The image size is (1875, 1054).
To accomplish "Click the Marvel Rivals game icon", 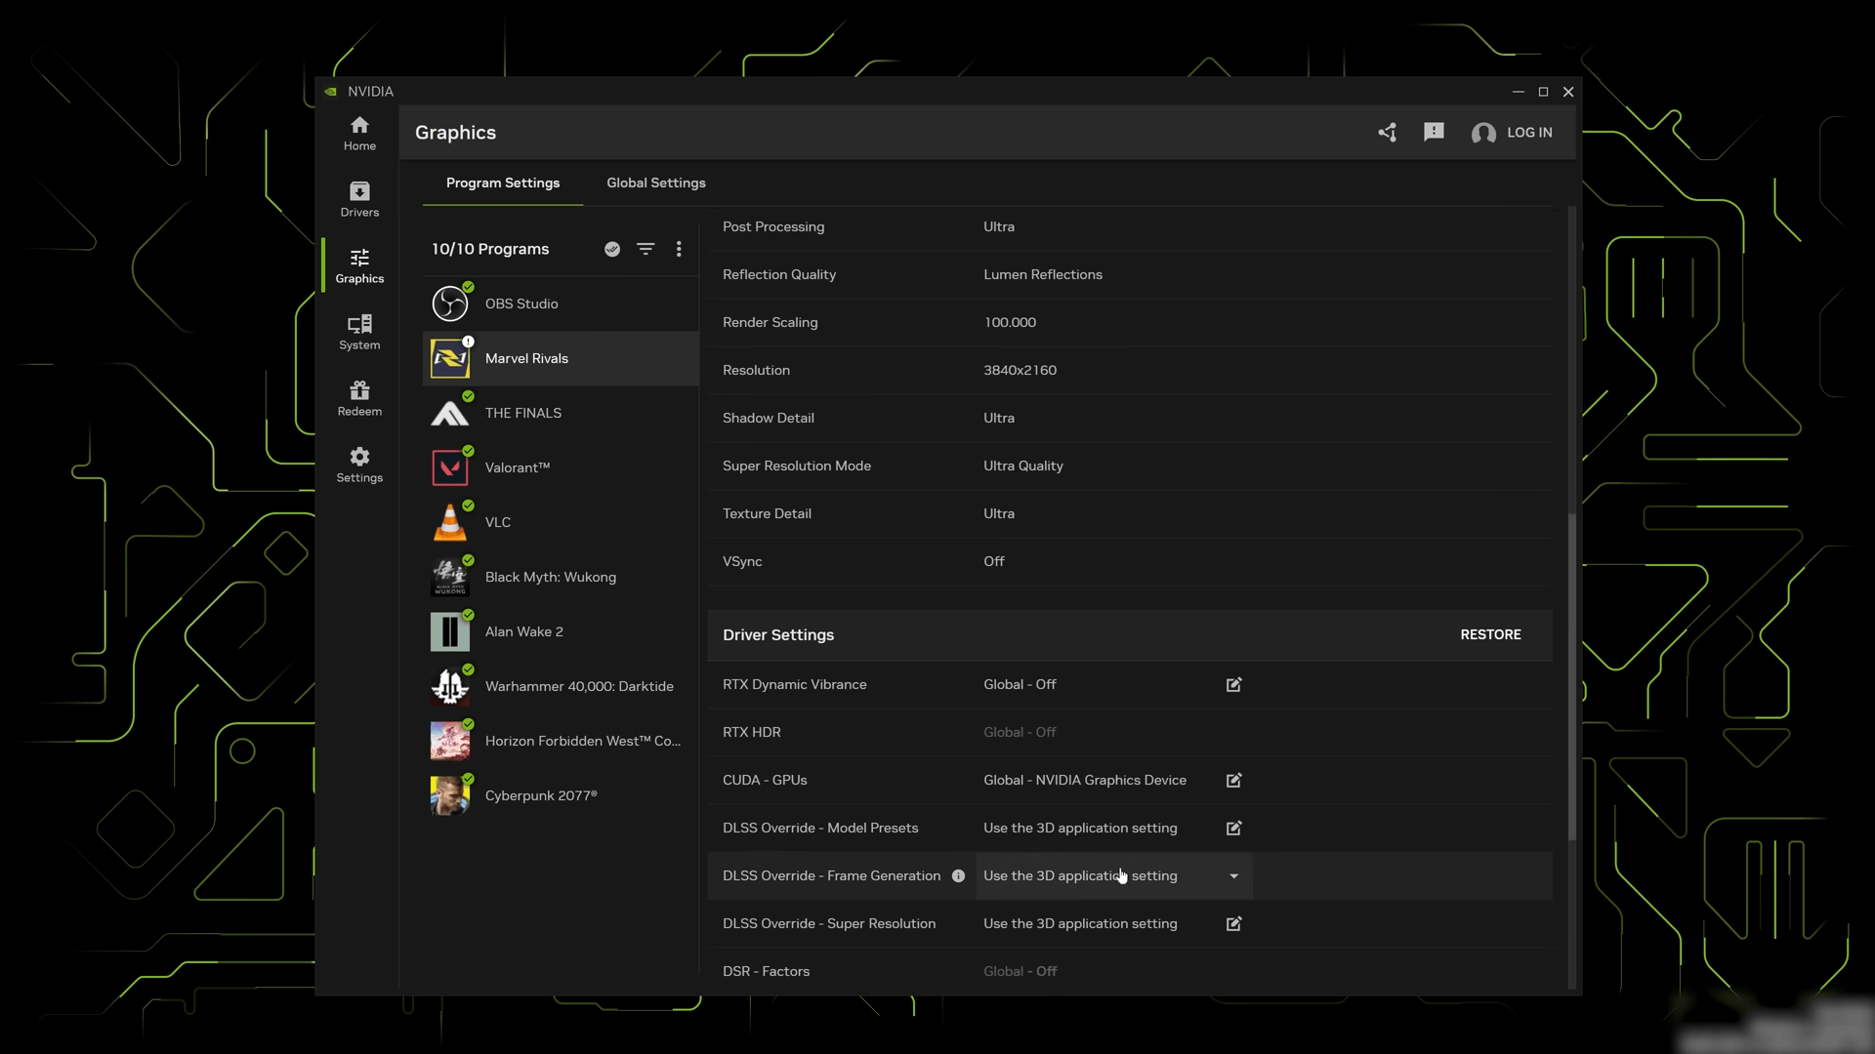I will coord(450,358).
